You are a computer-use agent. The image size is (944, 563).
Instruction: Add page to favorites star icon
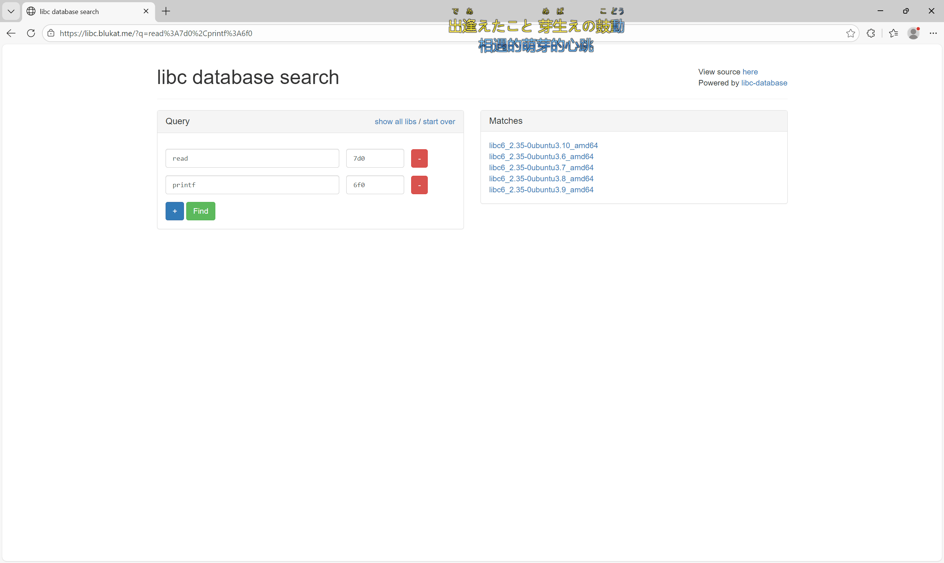(850, 34)
